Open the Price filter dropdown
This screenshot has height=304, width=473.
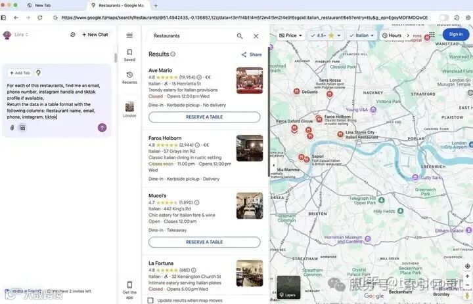click(x=290, y=35)
